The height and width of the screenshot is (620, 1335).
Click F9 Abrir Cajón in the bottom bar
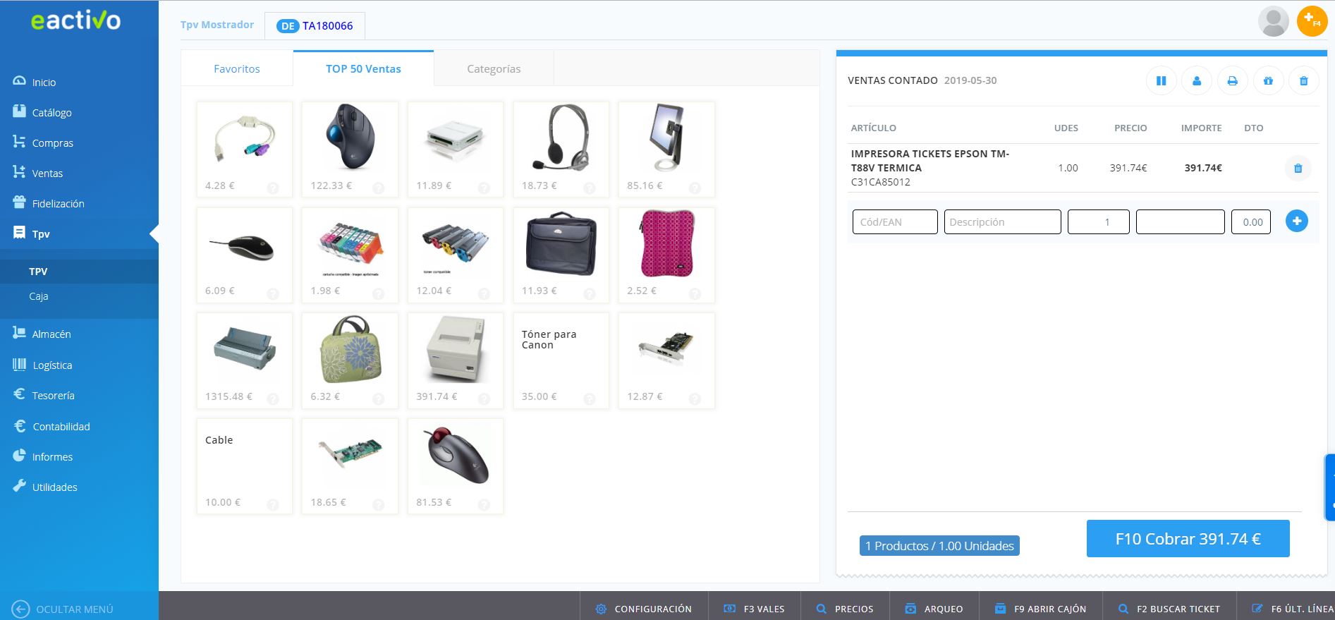click(1040, 609)
